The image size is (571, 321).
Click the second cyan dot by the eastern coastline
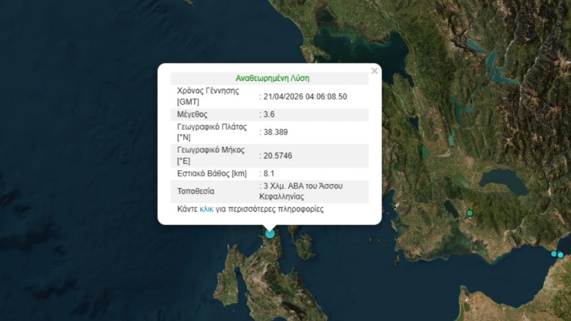[554, 254]
